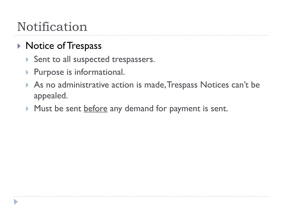The width and height of the screenshot is (283, 212).
Task: Click the word payment in last sub-bullet
Action: coord(185,109)
